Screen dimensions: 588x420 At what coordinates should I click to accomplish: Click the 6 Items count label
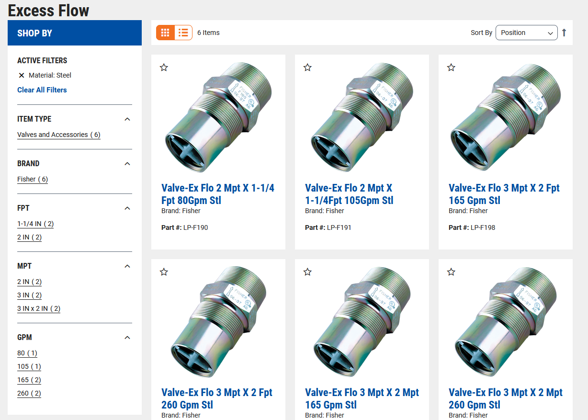tap(208, 33)
